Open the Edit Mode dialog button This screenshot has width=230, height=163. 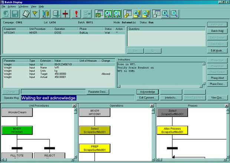pyautogui.click(x=217, y=51)
